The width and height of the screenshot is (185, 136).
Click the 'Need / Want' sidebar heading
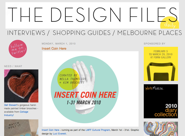13,66
